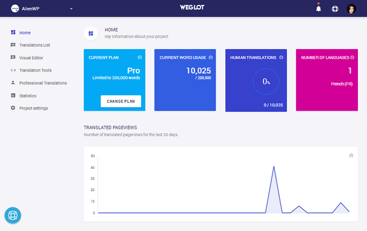Click info icon on Number of Languages card
367x231 pixels.
click(352, 57)
